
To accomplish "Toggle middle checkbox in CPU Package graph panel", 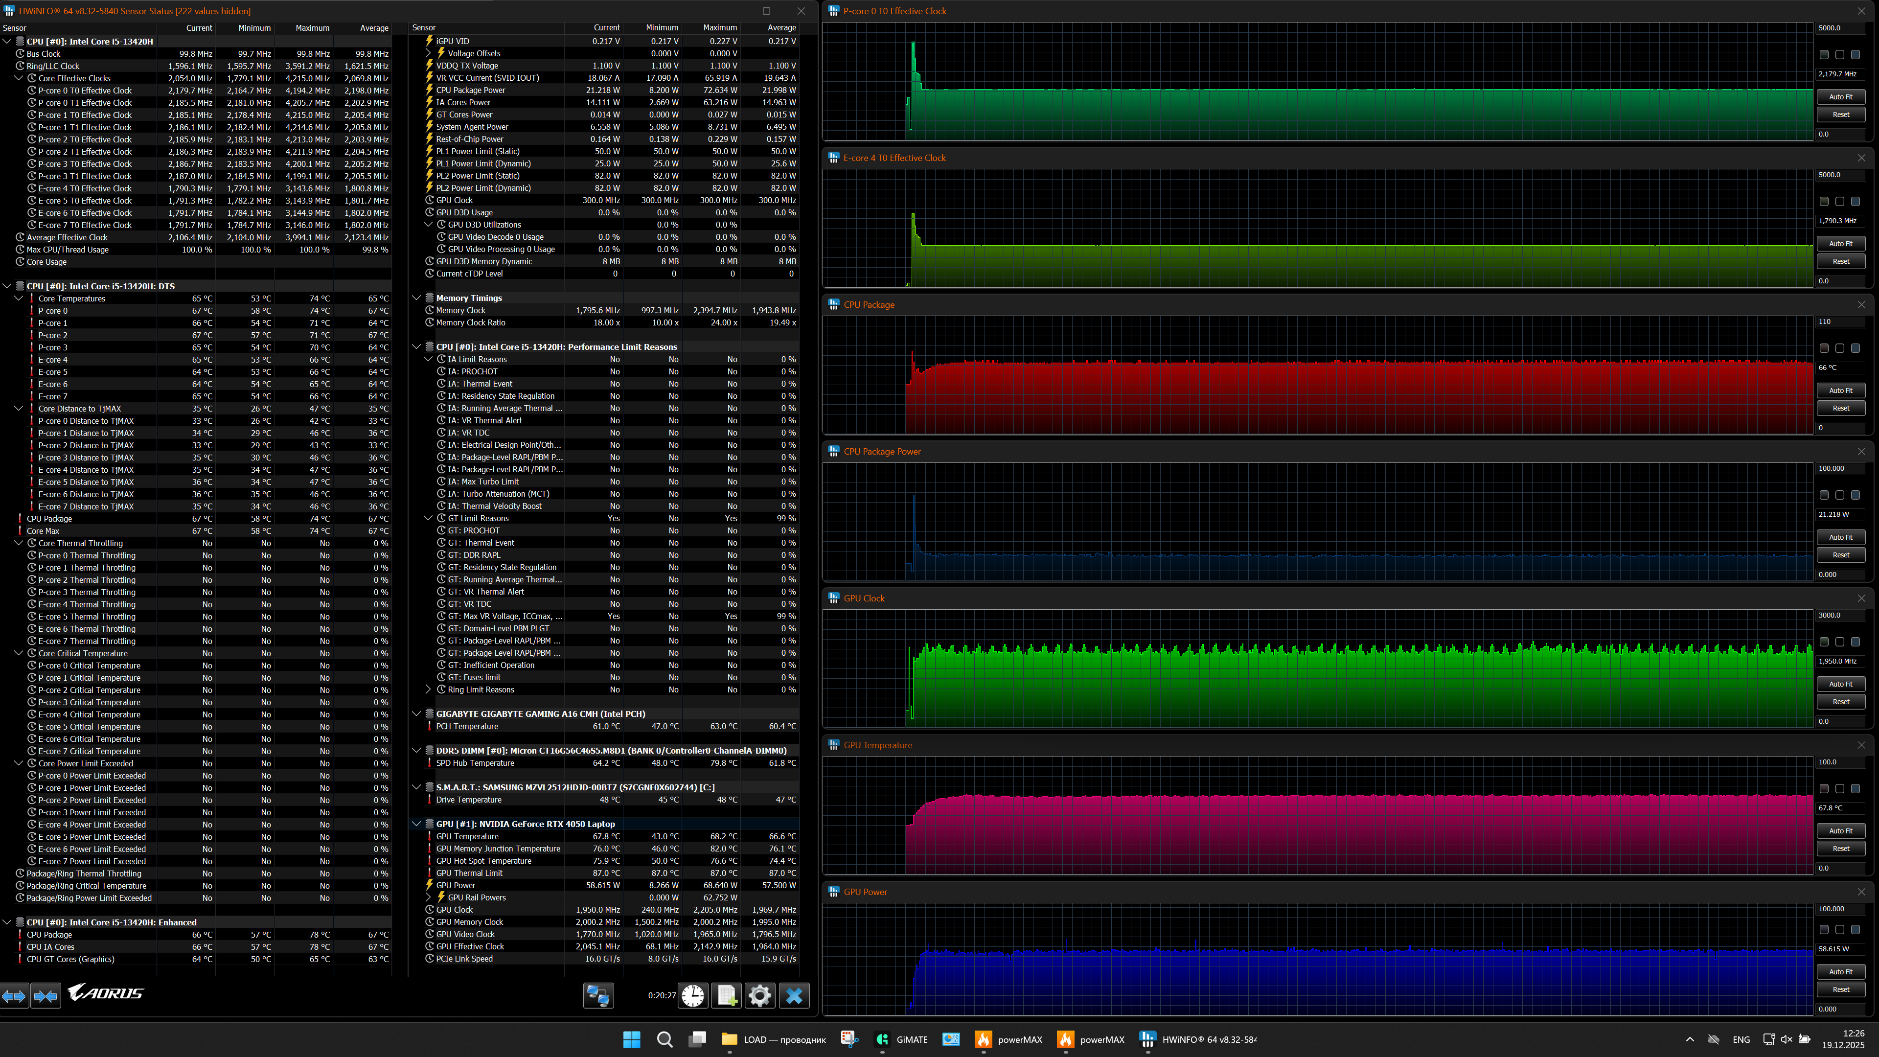I will (1840, 349).
